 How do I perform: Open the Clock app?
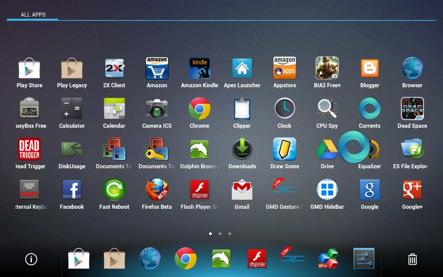click(284, 109)
